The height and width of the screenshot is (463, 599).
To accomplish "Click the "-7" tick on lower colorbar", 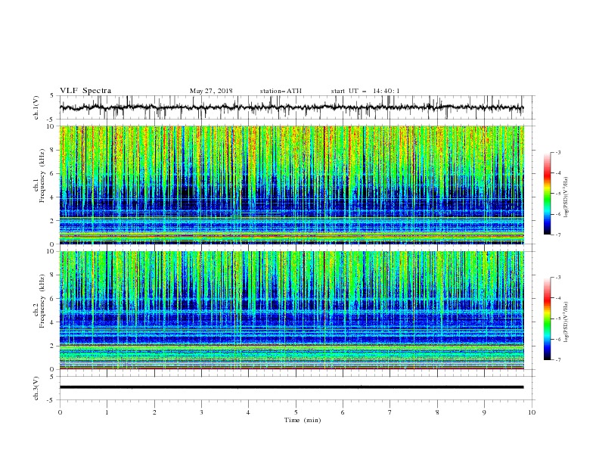I will [x=558, y=360].
